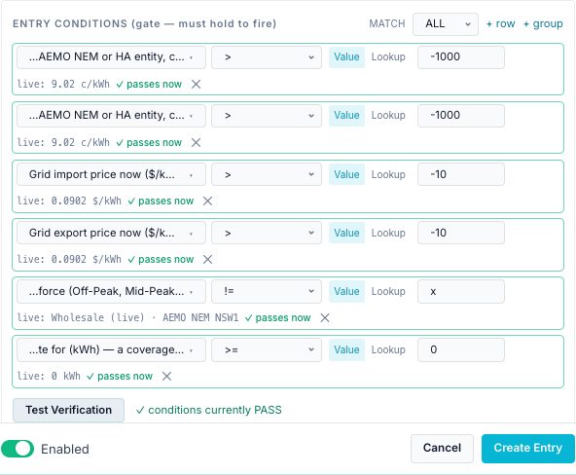Select Value mode in force Off-Peak row
The height and width of the screenshot is (475, 576).
(x=346, y=291)
